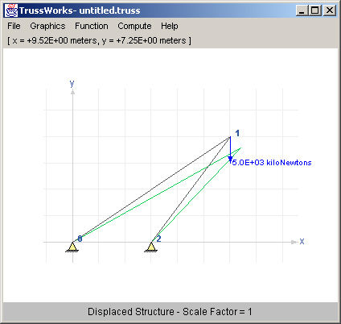
Task: Click the Displaced Structure scale factor bar
Action: 170,312
